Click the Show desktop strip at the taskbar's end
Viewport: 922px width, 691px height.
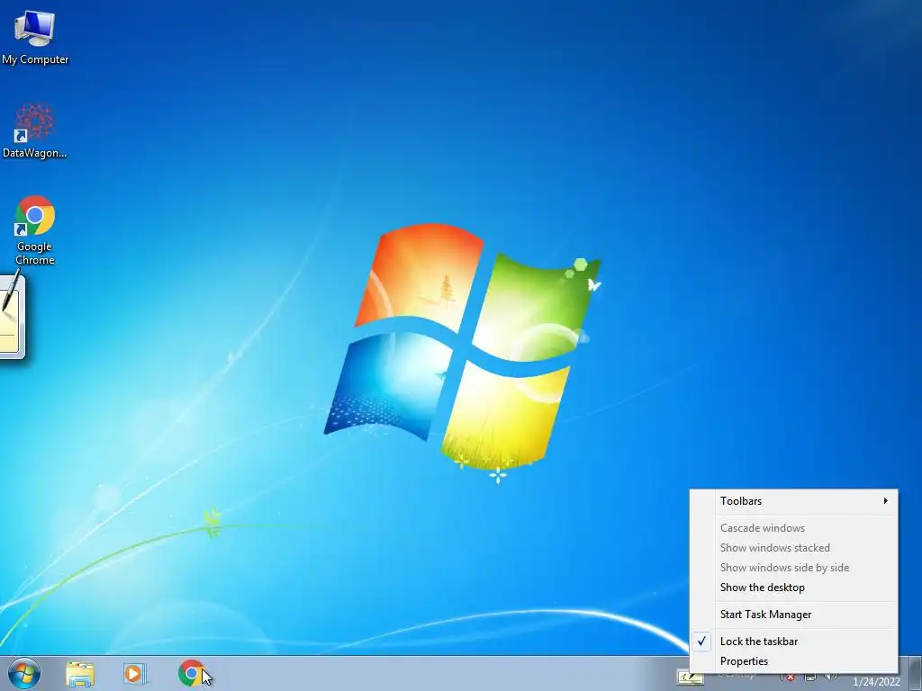916,673
